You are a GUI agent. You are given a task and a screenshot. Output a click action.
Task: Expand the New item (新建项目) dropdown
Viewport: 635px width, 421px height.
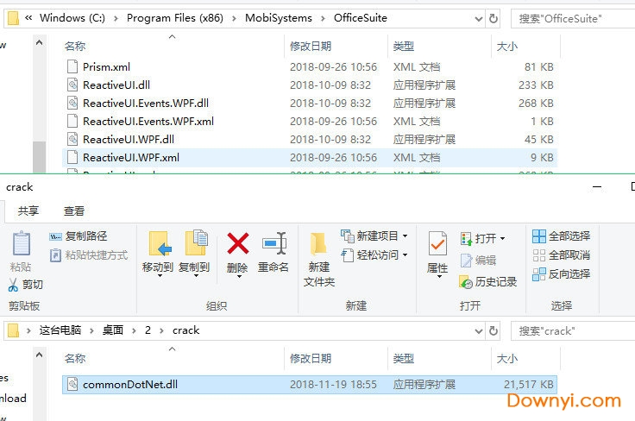(x=405, y=236)
